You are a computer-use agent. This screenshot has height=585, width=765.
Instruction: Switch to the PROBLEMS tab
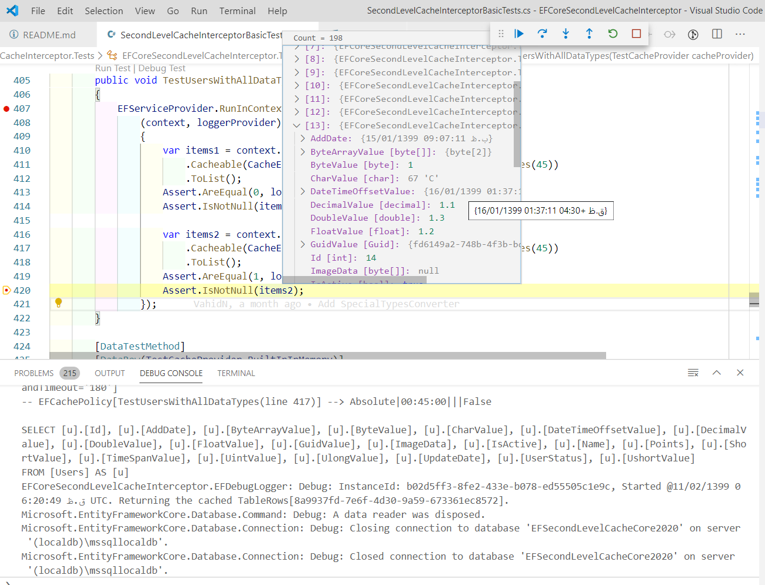pos(35,373)
